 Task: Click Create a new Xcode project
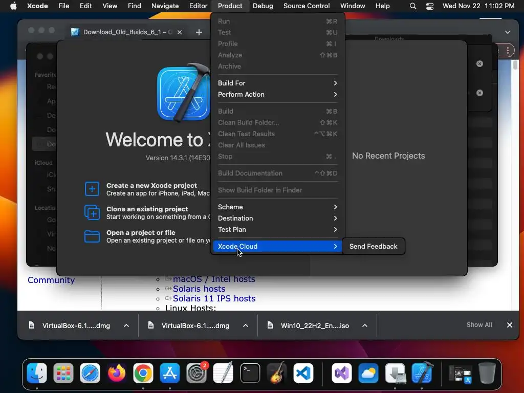pyautogui.click(x=151, y=185)
